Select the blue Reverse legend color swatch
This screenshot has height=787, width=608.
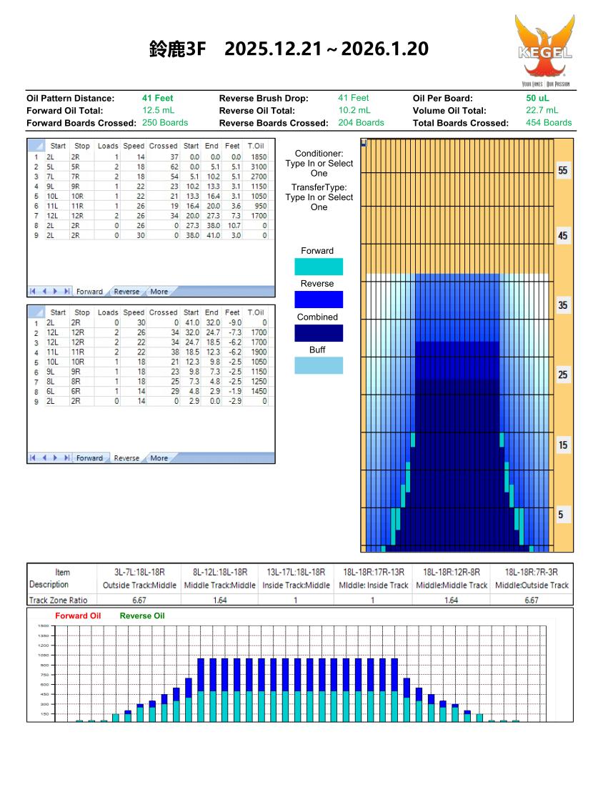point(319,300)
